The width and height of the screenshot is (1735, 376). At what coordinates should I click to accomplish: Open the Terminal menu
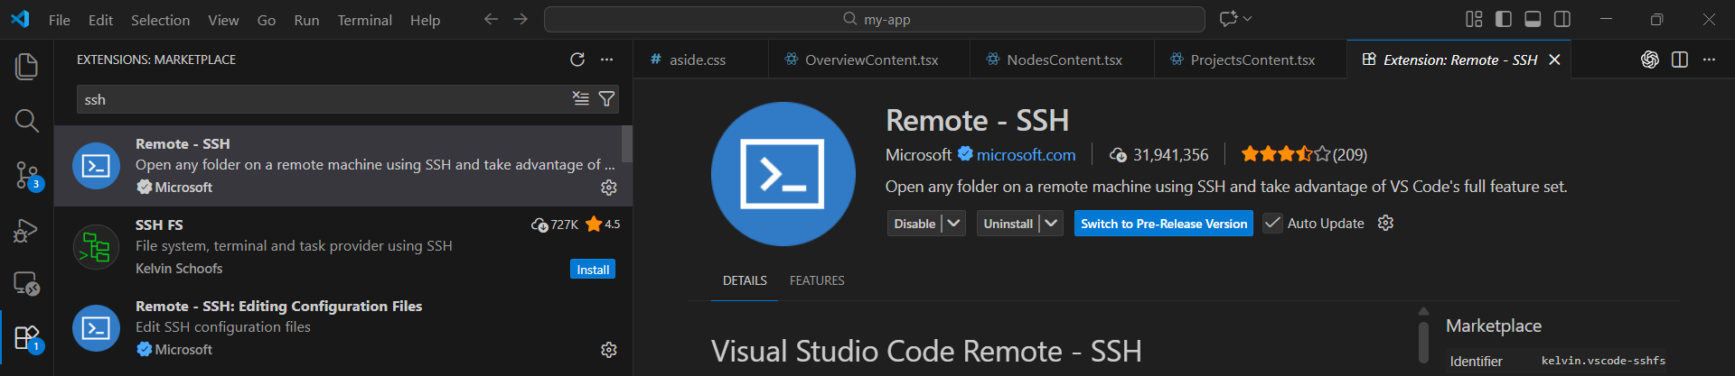[x=364, y=20]
